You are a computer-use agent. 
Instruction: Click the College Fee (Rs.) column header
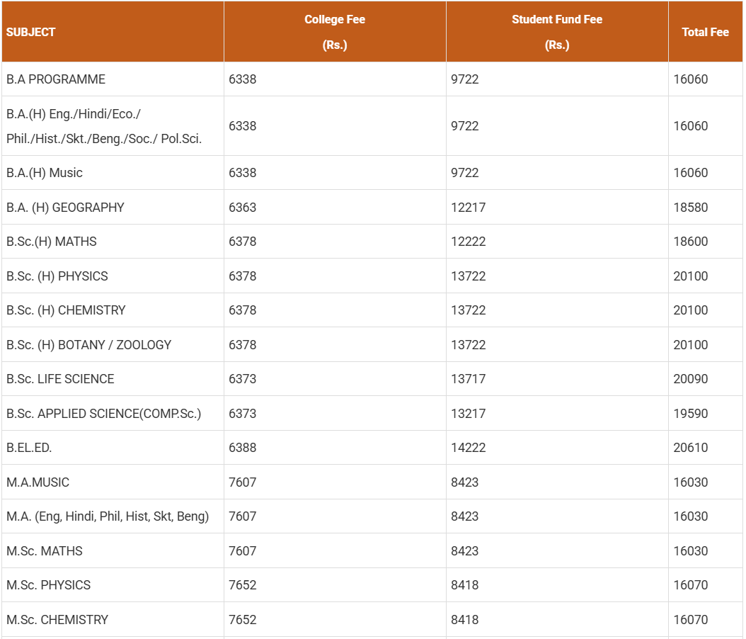click(x=335, y=32)
